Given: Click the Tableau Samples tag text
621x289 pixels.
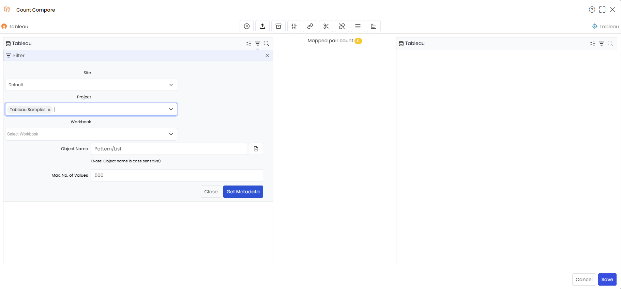Looking at the screenshot, I should pos(28,110).
